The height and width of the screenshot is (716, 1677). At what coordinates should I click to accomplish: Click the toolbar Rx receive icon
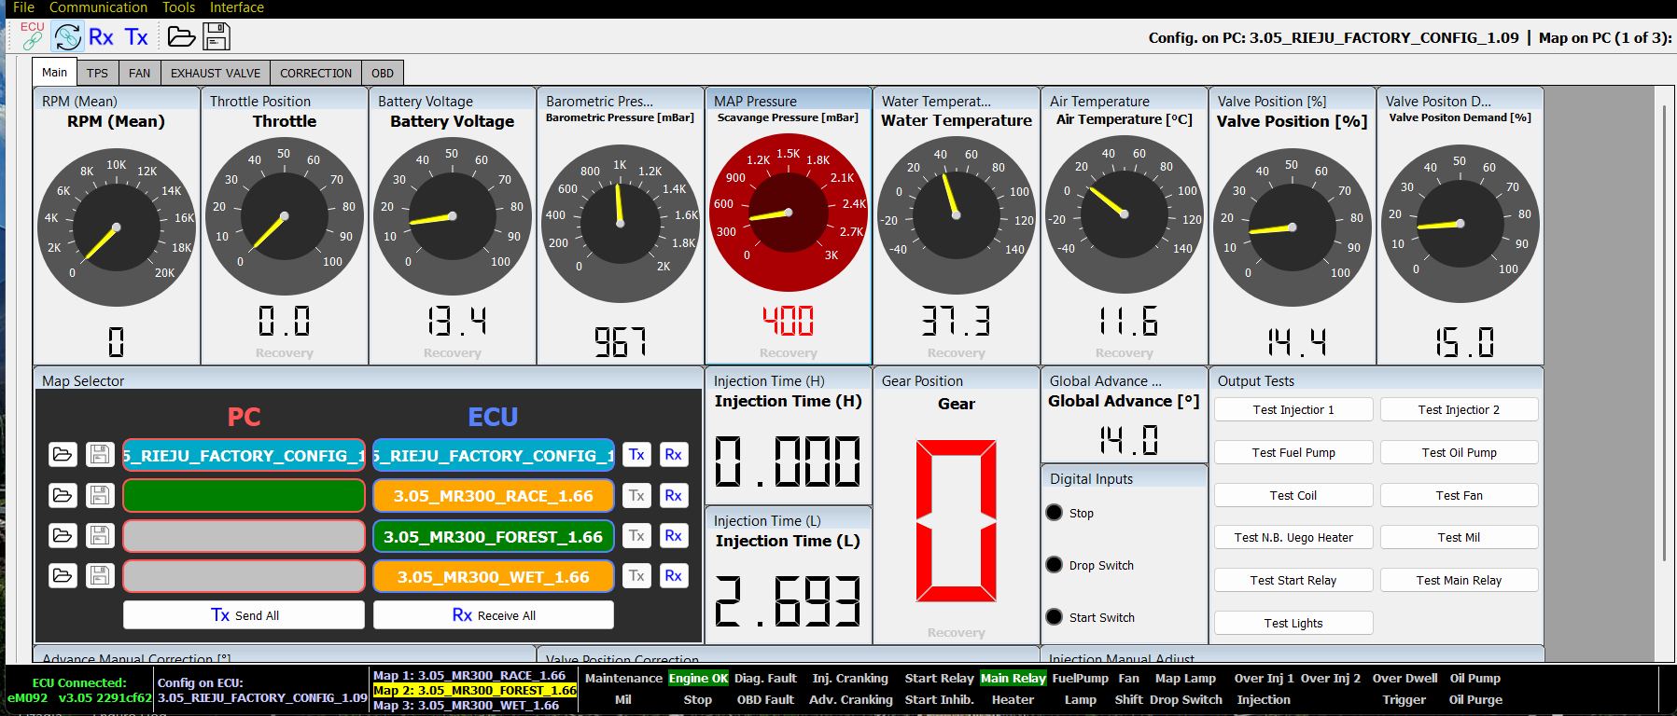tap(101, 36)
